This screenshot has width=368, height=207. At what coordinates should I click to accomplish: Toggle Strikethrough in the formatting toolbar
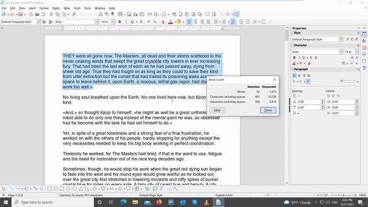pos(141,22)
